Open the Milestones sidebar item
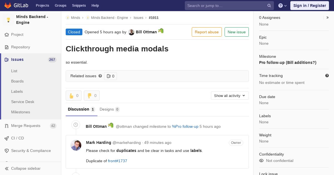334x175 pixels. coord(21,112)
